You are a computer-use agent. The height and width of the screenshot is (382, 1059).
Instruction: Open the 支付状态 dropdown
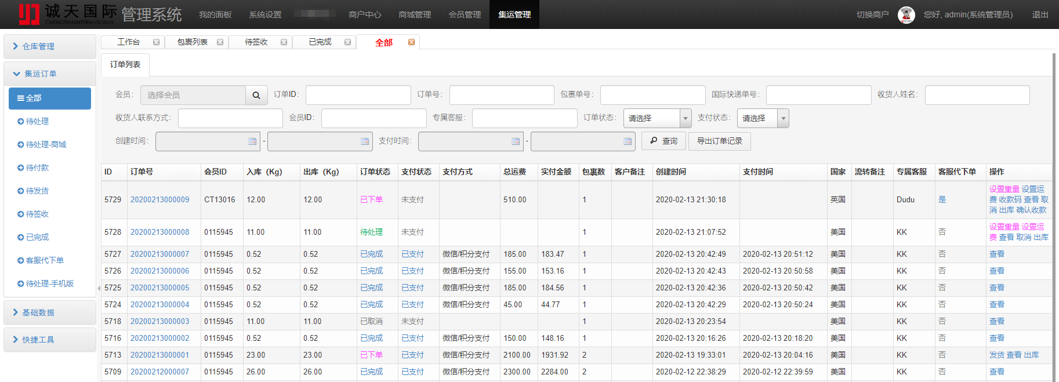coord(763,118)
